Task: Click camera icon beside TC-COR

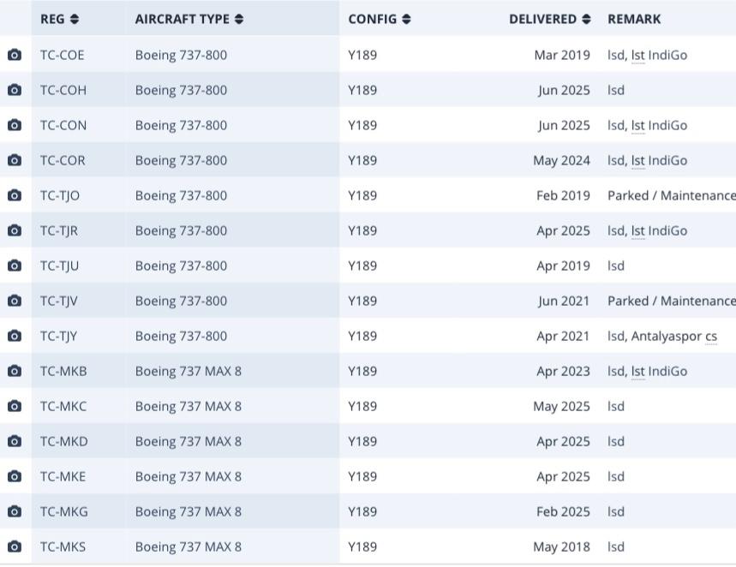Action: [15, 160]
